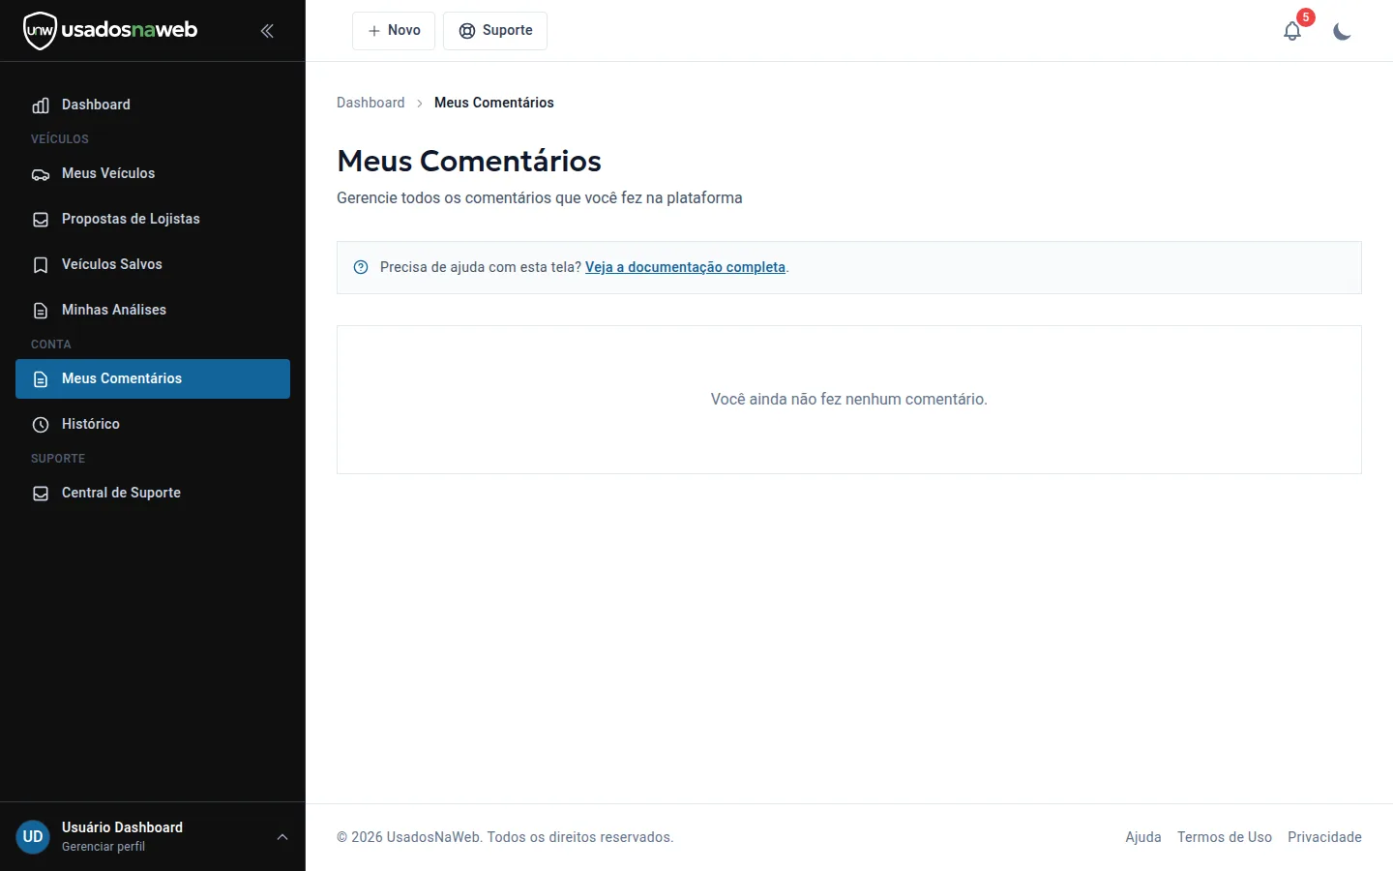Open the Ajuda footer link

(1143, 837)
